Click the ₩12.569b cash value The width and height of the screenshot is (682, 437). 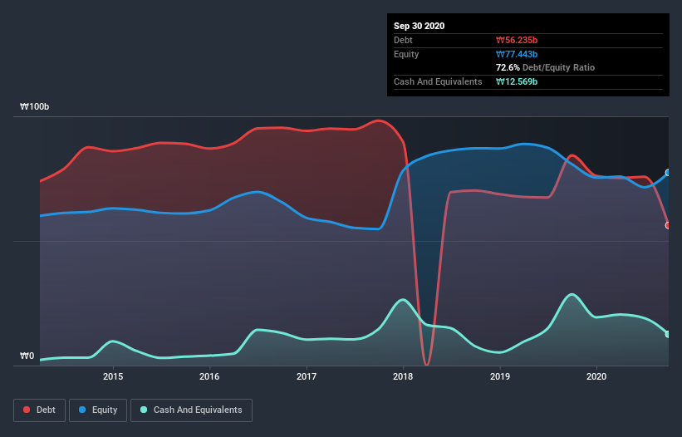517,81
